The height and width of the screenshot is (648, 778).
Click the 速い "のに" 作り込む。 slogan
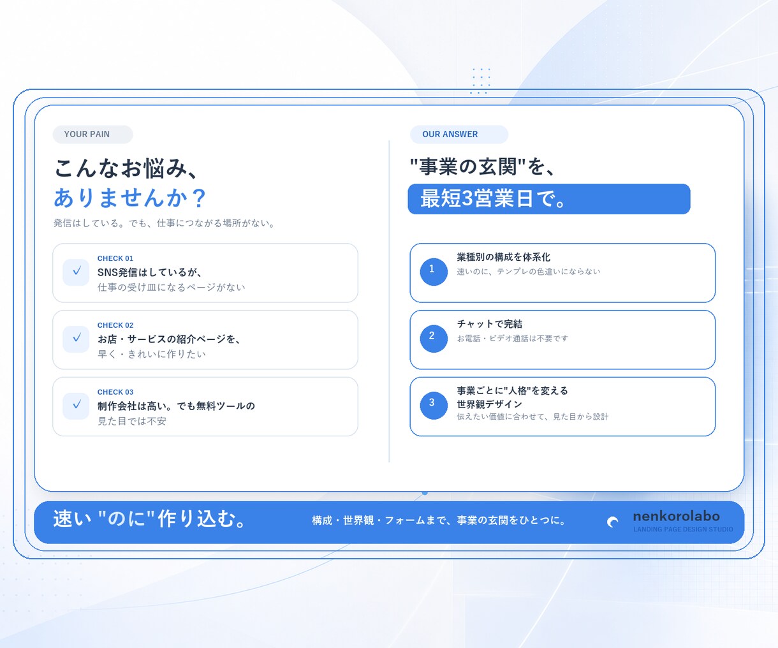150,519
